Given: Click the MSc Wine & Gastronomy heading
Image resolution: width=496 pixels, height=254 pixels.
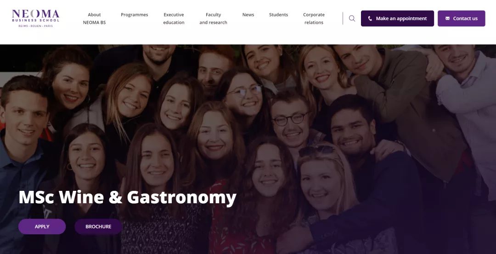Looking at the screenshot, I should tap(128, 197).
